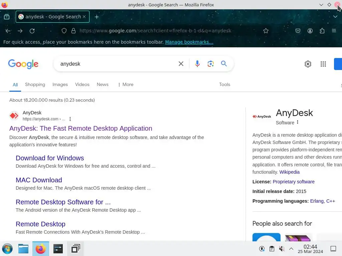342x256 pixels.
Task: Select the All results tab
Action: point(15,85)
